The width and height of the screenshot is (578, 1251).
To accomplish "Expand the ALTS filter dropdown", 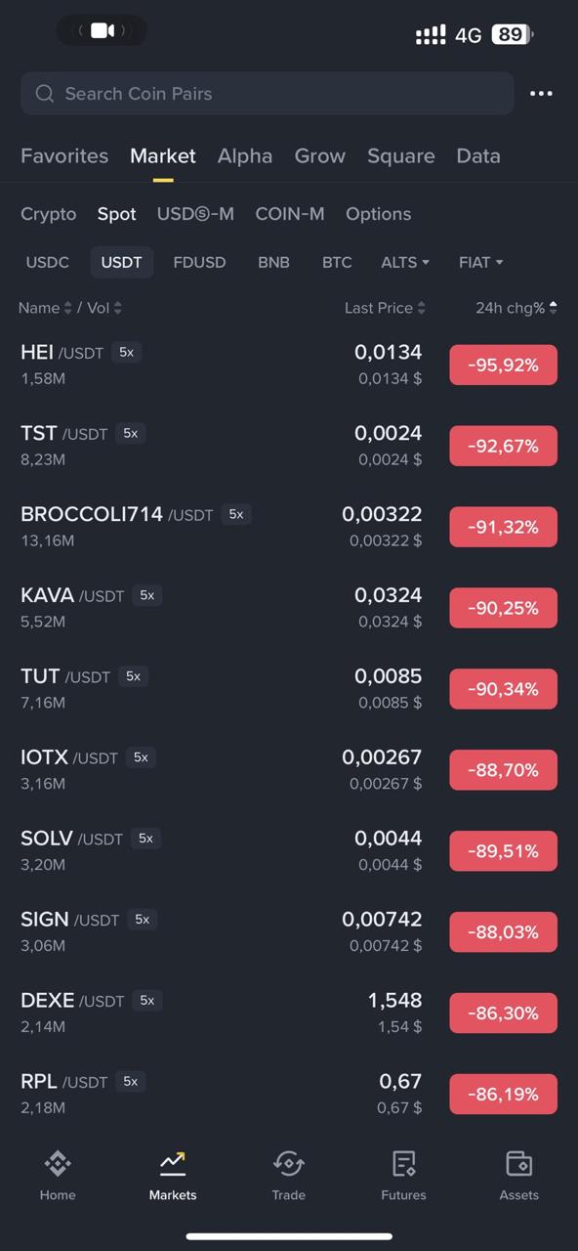I will pos(404,262).
